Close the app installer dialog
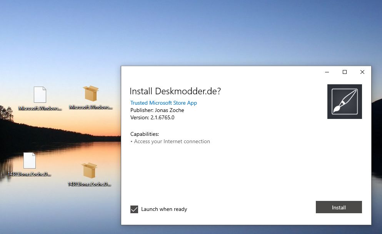Image resolution: width=382 pixels, height=234 pixels. coord(362,72)
